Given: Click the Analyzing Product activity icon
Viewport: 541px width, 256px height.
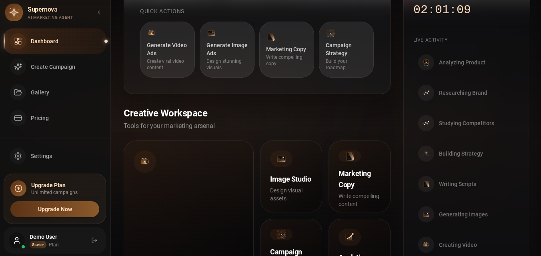Looking at the screenshot, I should (426, 62).
